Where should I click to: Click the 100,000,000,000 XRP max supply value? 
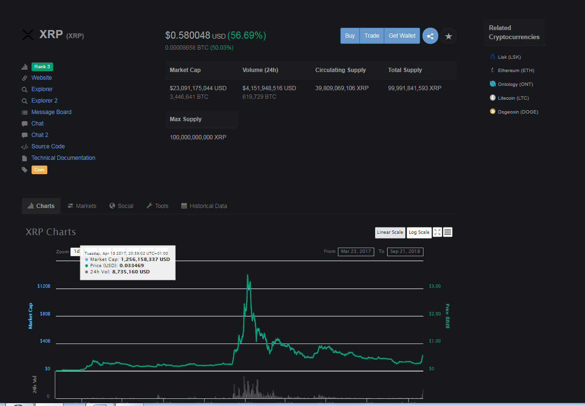(x=198, y=137)
